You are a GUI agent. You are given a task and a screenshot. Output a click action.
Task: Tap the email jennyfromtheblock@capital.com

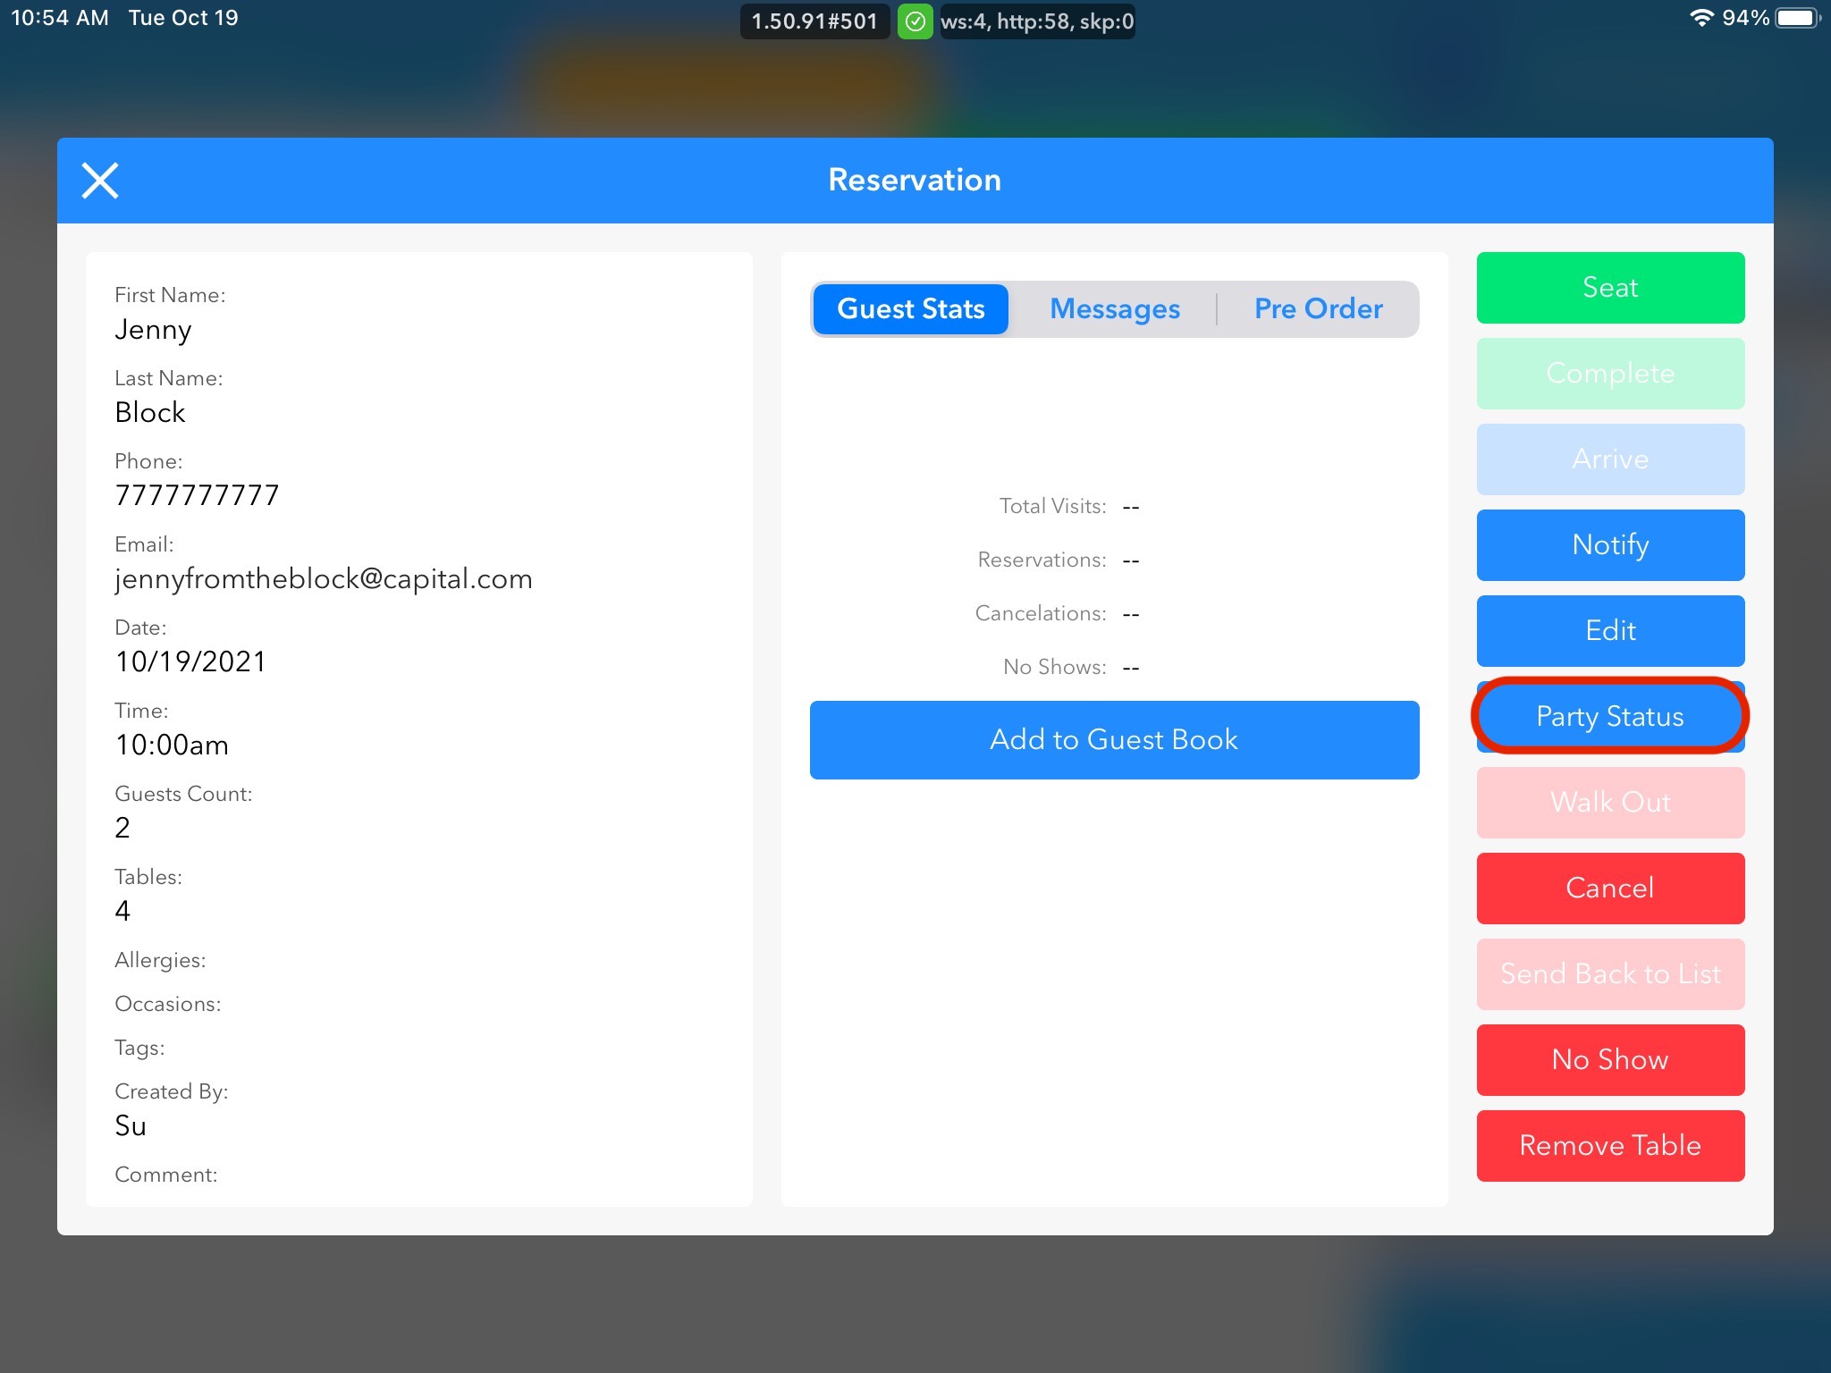(x=324, y=579)
